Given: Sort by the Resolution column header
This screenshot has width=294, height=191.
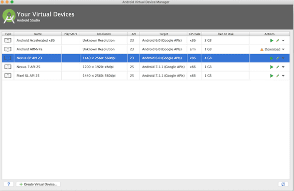Looking at the screenshot, I should 104,34.
